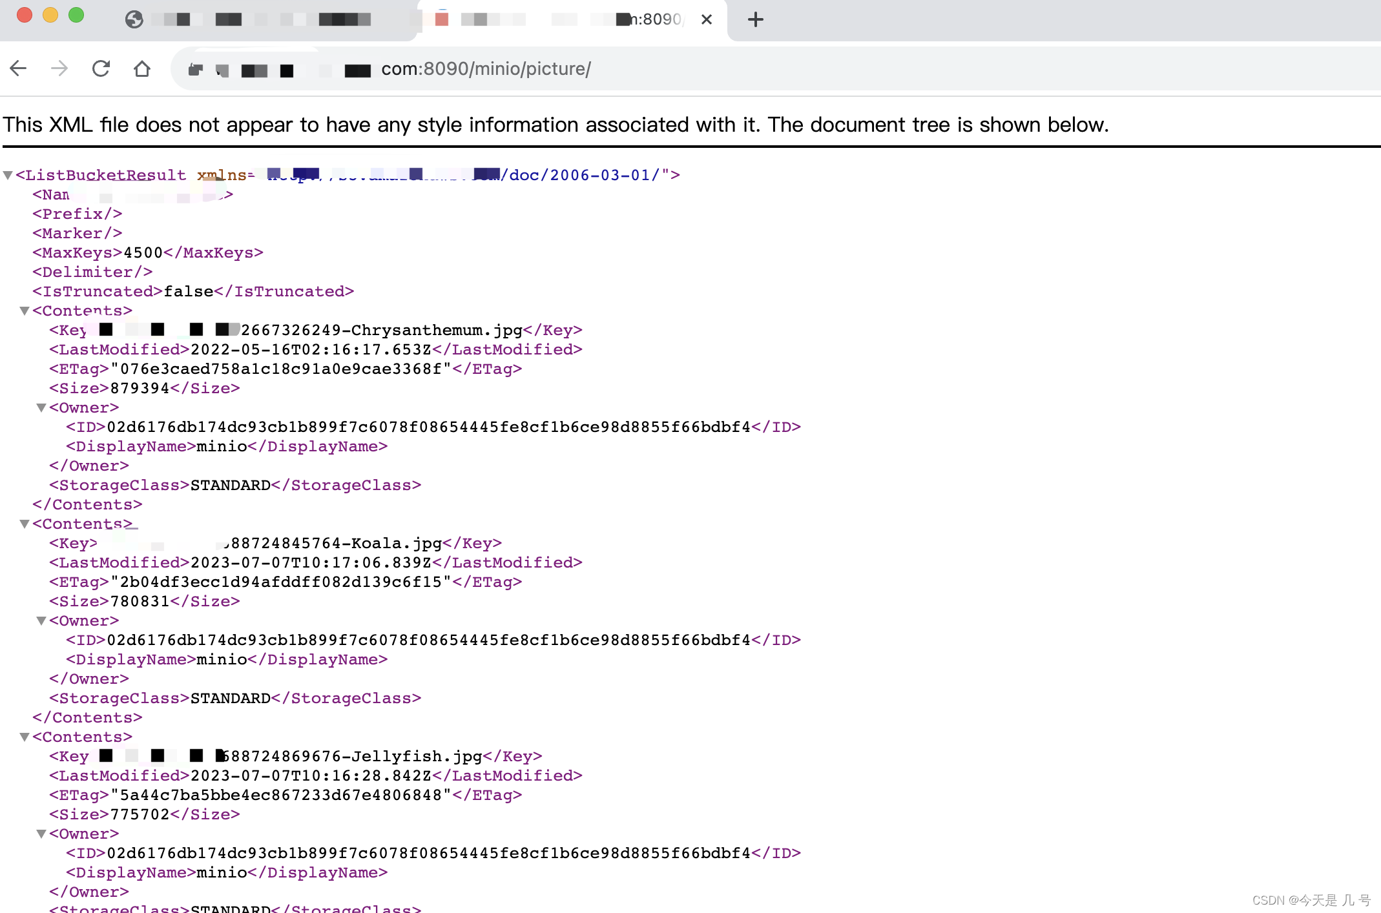Viewport: 1381px width, 913px height.
Task: Click ETag 2b04df3ecc1d94afddff082d139c6f15
Action: 281,582
